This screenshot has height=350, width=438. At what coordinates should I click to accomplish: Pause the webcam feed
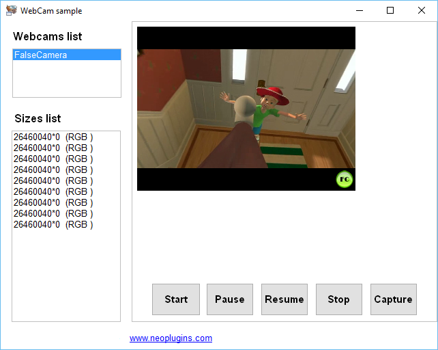230,299
